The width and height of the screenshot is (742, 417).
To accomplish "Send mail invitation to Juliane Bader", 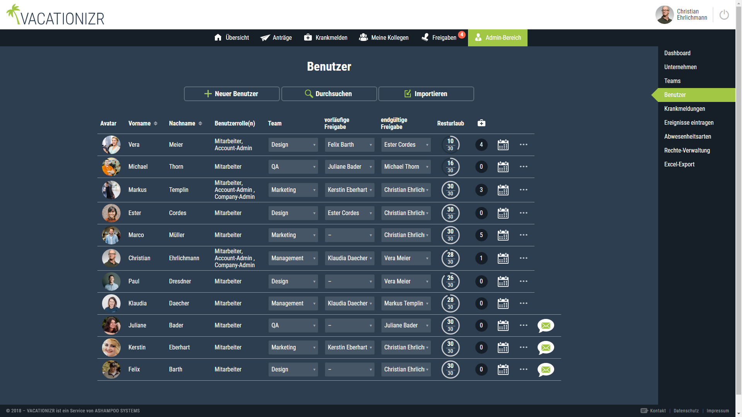I will point(546,325).
